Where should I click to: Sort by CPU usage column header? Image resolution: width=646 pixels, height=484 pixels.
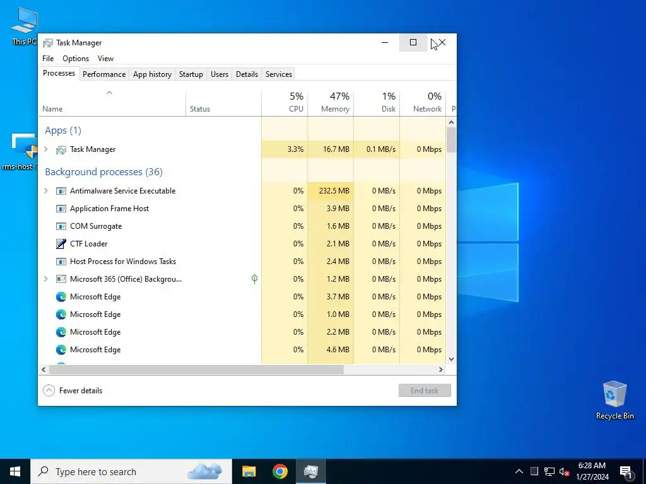pos(285,102)
